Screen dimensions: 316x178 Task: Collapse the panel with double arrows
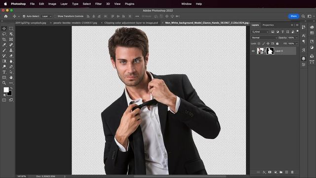pyautogui.click(x=292, y=25)
